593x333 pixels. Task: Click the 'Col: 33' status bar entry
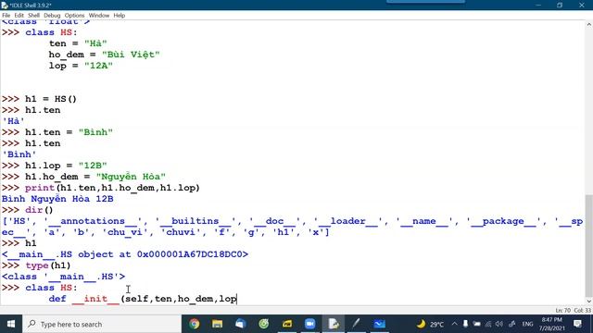click(582, 311)
